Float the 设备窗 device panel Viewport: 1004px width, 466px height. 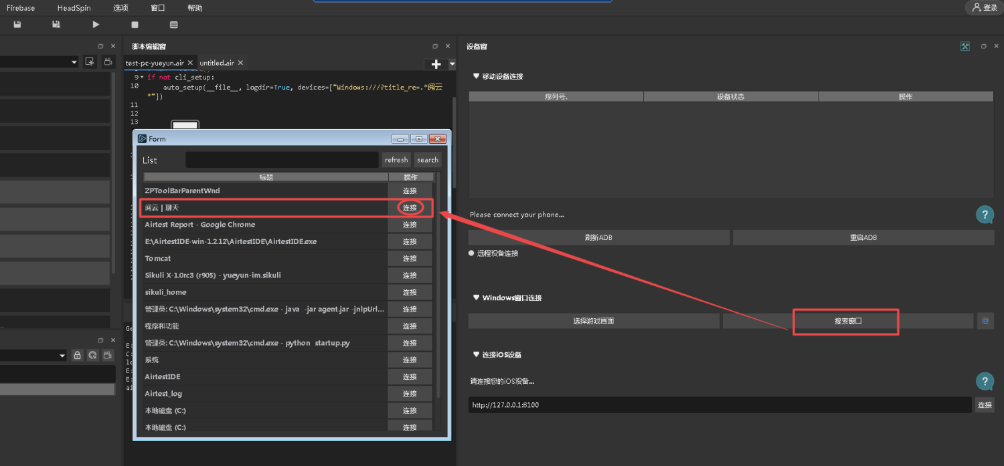coord(983,46)
